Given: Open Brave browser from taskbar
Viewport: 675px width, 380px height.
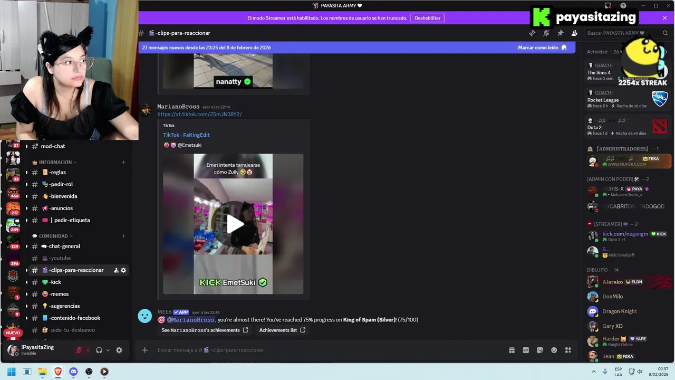Looking at the screenshot, I should pyautogui.click(x=57, y=372).
